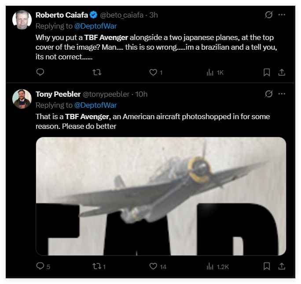Screen dimensions: 301x284
Task: Click Grok icon on Roberto Caiafa's tweet
Action: point(268,15)
